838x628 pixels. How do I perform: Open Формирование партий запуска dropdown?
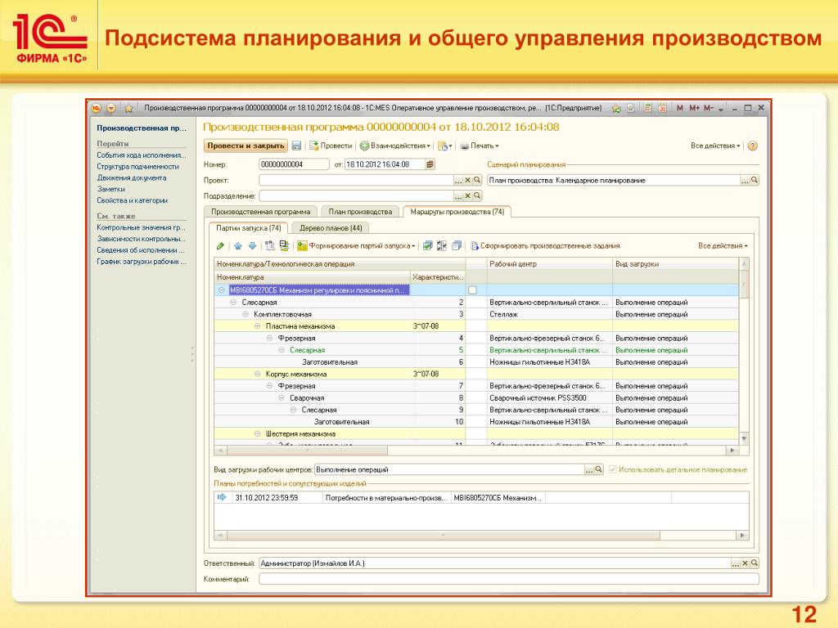coord(357,245)
